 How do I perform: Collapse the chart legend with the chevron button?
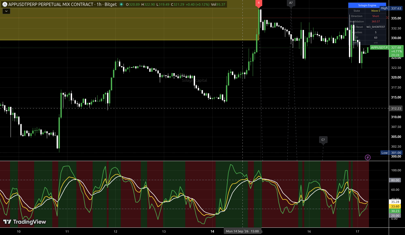[6, 11]
